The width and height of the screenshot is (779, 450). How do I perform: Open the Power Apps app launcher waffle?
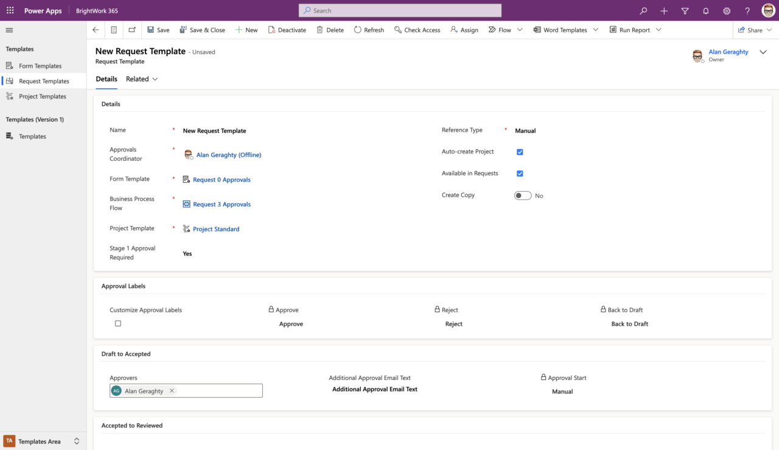(x=10, y=10)
